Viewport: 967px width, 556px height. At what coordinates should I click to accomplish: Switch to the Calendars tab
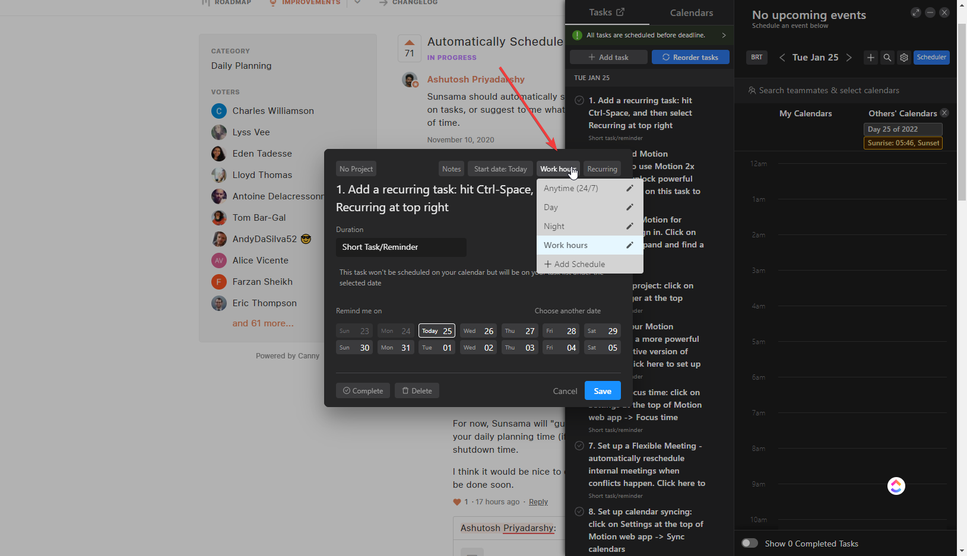[692, 12]
